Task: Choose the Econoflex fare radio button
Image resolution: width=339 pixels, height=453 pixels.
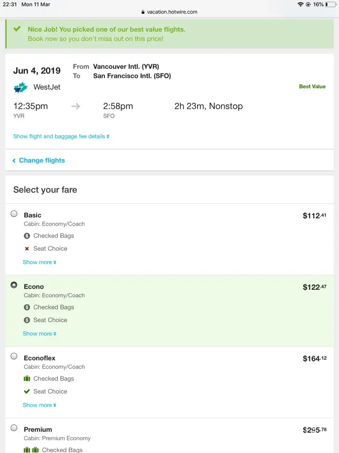Action: pos(14,357)
